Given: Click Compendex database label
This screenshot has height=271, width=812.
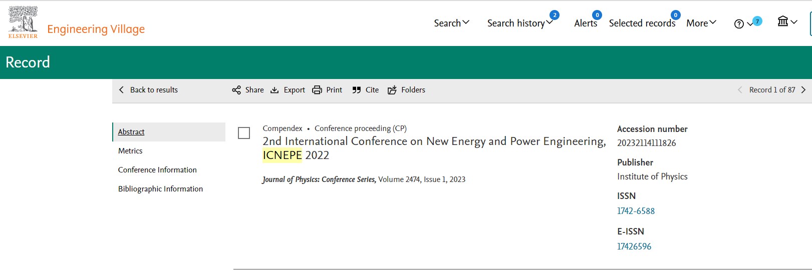Looking at the screenshot, I should (283, 128).
